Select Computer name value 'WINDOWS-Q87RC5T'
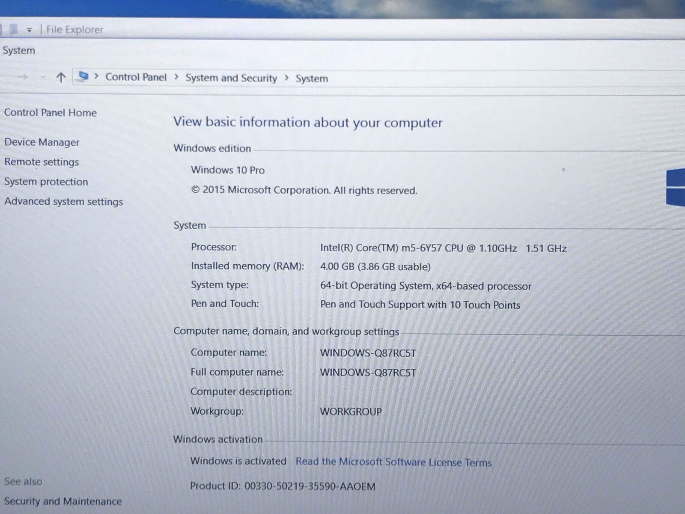The image size is (685, 514). [x=368, y=353]
